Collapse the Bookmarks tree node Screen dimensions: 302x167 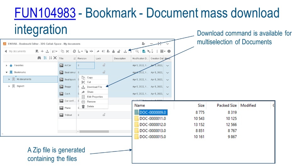coord(7,72)
